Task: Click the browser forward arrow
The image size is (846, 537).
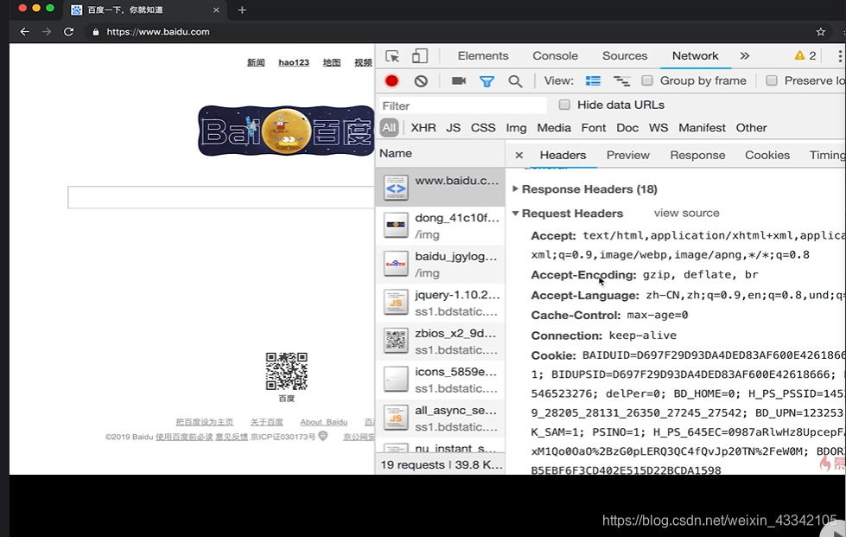Action: tap(47, 32)
